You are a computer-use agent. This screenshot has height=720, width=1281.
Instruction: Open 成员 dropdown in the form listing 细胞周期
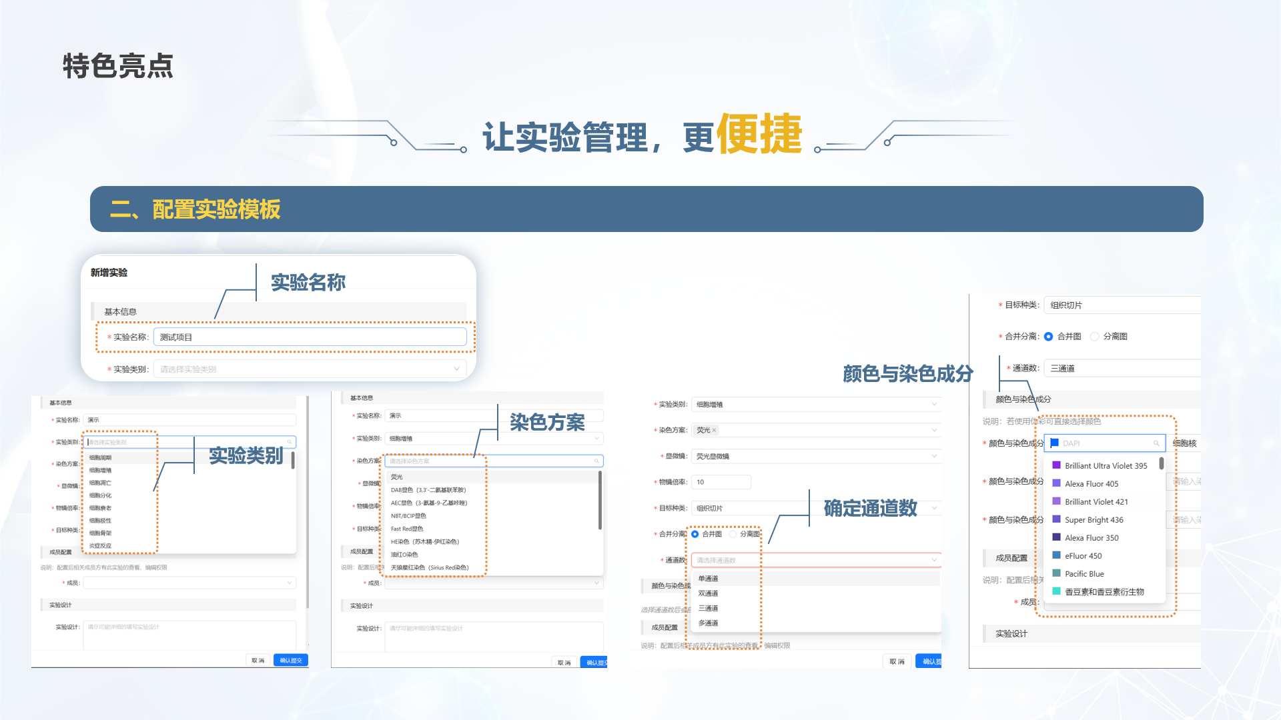[x=189, y=583]
